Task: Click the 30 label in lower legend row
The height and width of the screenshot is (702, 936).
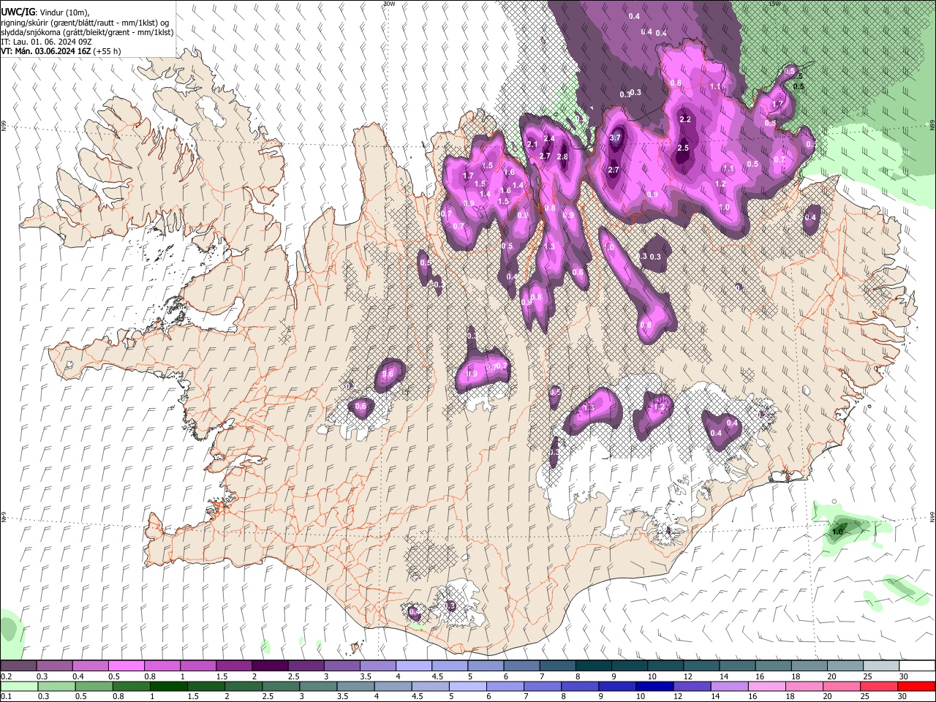Action: (x=904, y=696)
